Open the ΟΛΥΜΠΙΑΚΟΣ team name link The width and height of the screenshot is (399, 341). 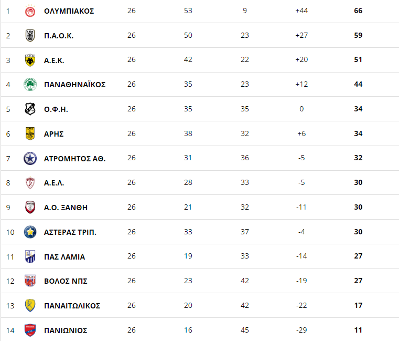click(69, 11)
